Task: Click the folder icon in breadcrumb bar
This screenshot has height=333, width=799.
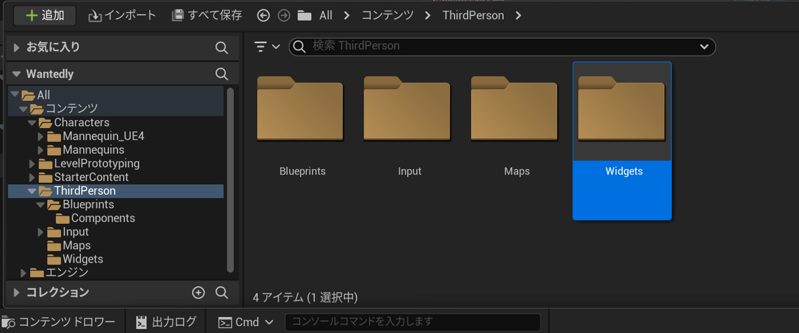Action: (304, 16)
